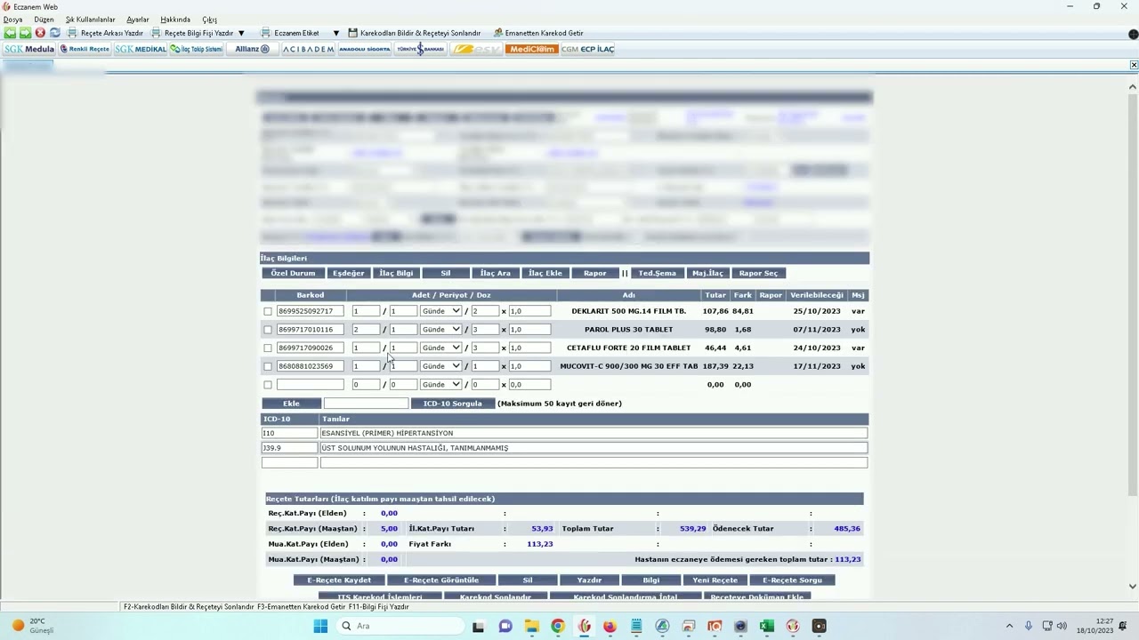Open the Sık Kullanılanlar menu
1139x640 pixels.
(90, 20)
